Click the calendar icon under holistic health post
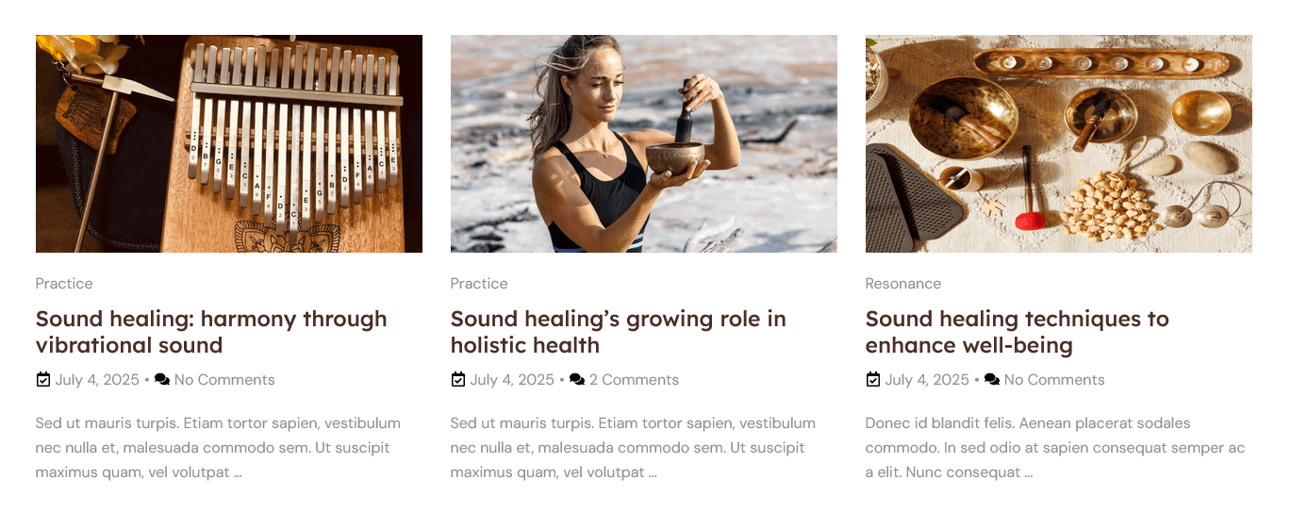This screenshot has height=512, width=1291. 457,380
